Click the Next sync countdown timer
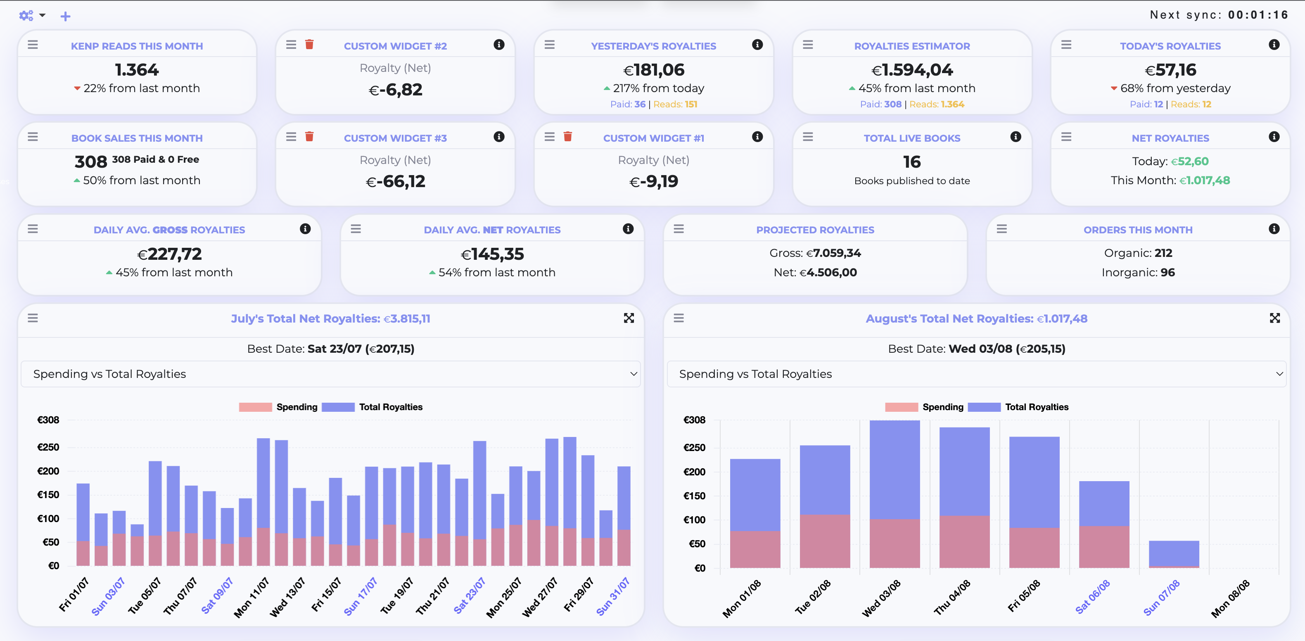Screen dimensions: 1305x641 1219,15
